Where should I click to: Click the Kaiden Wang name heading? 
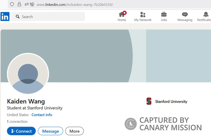tap(26, 101)
